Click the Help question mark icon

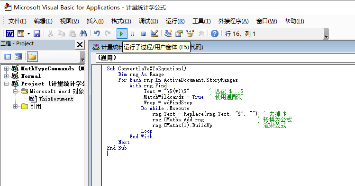click(215, 34)
